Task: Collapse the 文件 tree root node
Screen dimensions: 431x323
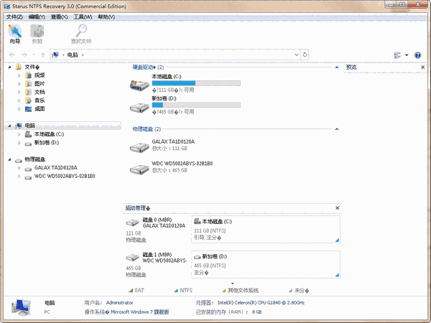Action: point(9,67)
